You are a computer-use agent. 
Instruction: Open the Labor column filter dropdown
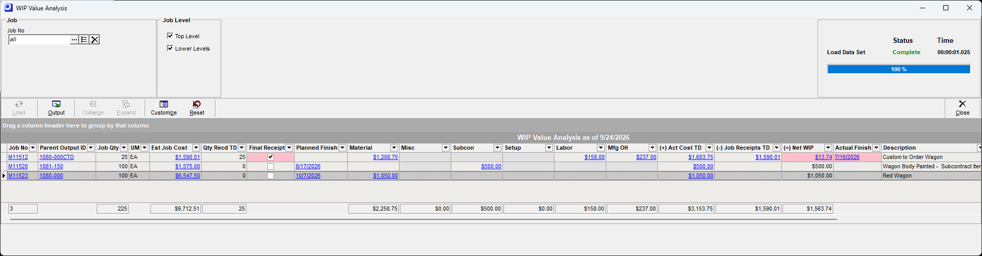[601, 148]
